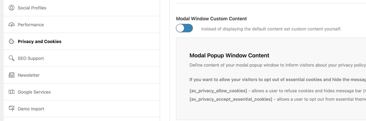Click the Social Profiles person icon

pyautogui.click(x=11, y=8)
